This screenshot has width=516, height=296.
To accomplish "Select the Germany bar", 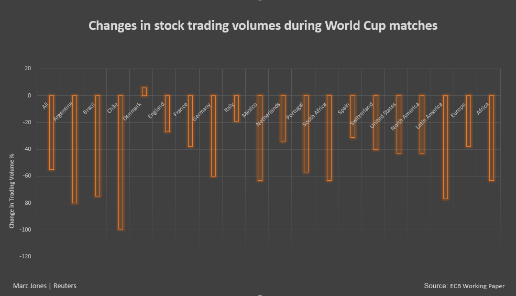I will tap(214, 136).
